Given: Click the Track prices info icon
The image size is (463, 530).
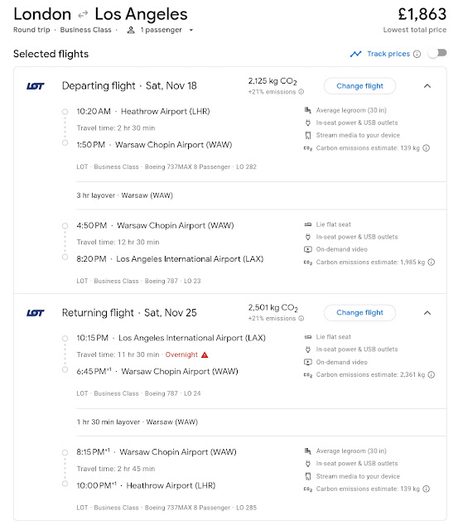Looking at the screenshot, I should point(417,54).
